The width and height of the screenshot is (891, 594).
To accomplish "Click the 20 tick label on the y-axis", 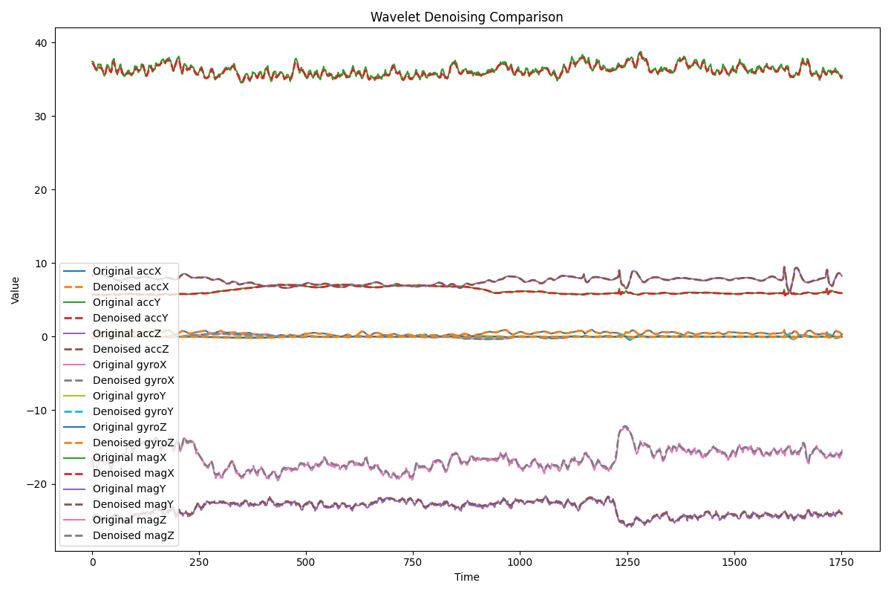I will [42, 190].
